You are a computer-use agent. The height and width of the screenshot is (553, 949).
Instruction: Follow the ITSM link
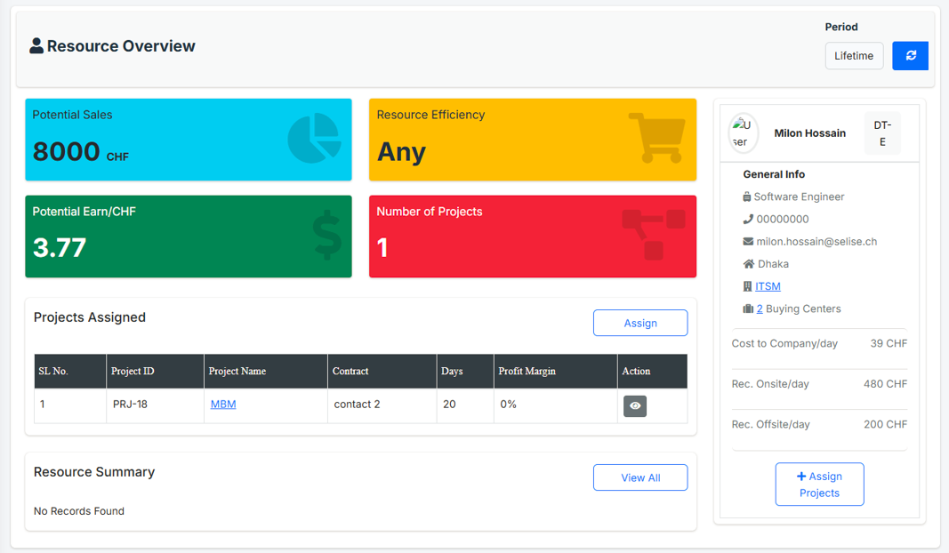tap(768, 286)
